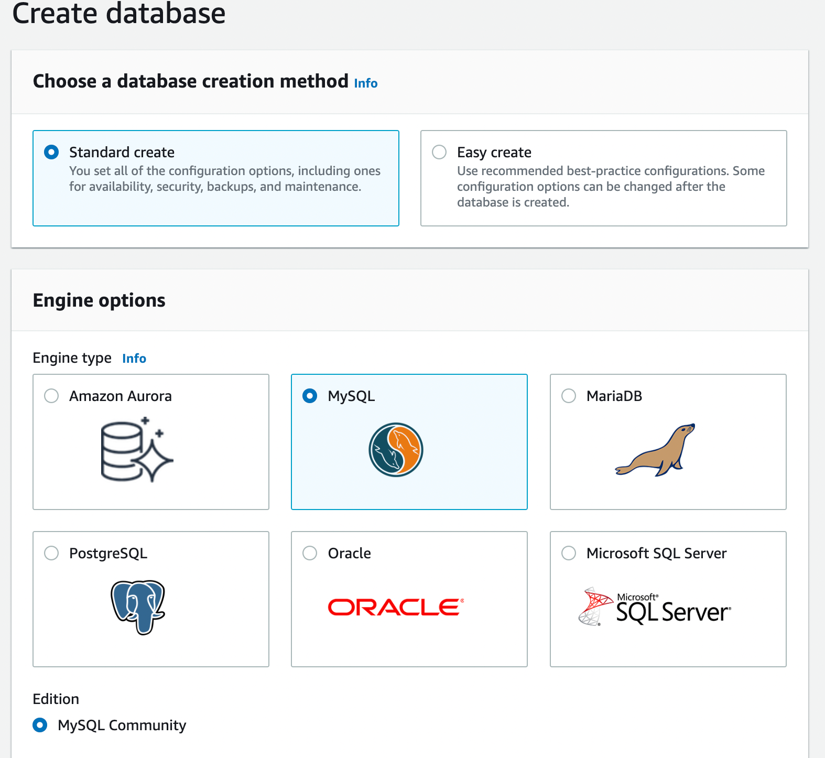Choose the MariaDB engine radio button
The height and width of the screenshot is (758, 825).
coord(569,396)
